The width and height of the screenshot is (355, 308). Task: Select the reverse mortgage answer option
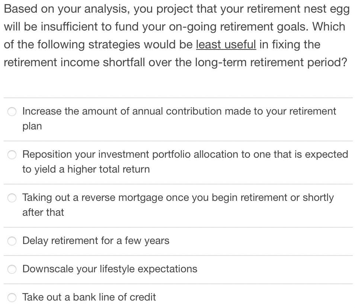pos(12,198)
